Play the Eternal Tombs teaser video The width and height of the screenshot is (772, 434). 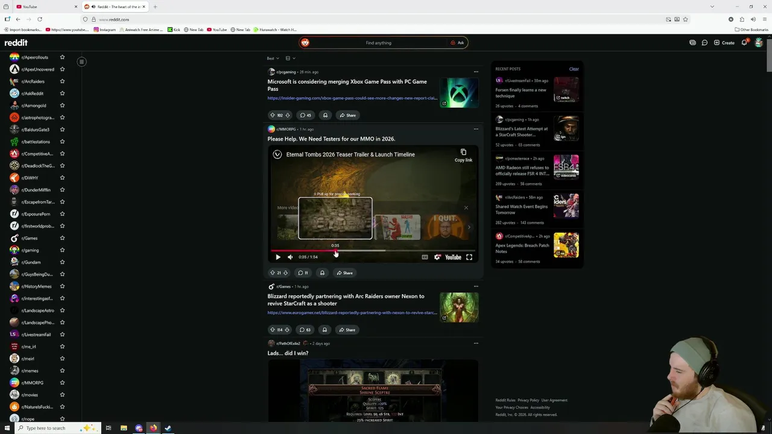(278, 257)
